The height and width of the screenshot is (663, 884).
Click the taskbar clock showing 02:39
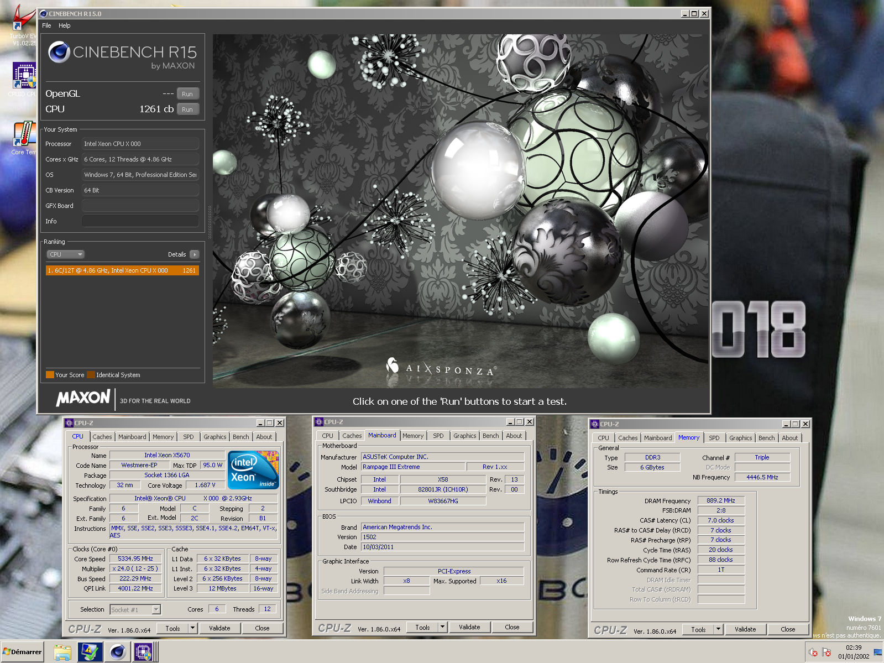tap(854, 652)
